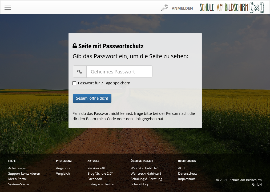Open the Facebook footer link
The height and width of the screenshot is (192, 270).
tap(95, 179)
